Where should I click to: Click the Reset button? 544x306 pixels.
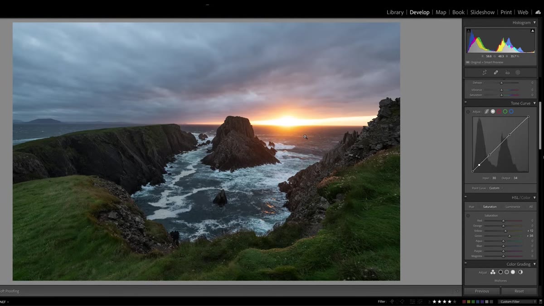[x=519, y=291]
